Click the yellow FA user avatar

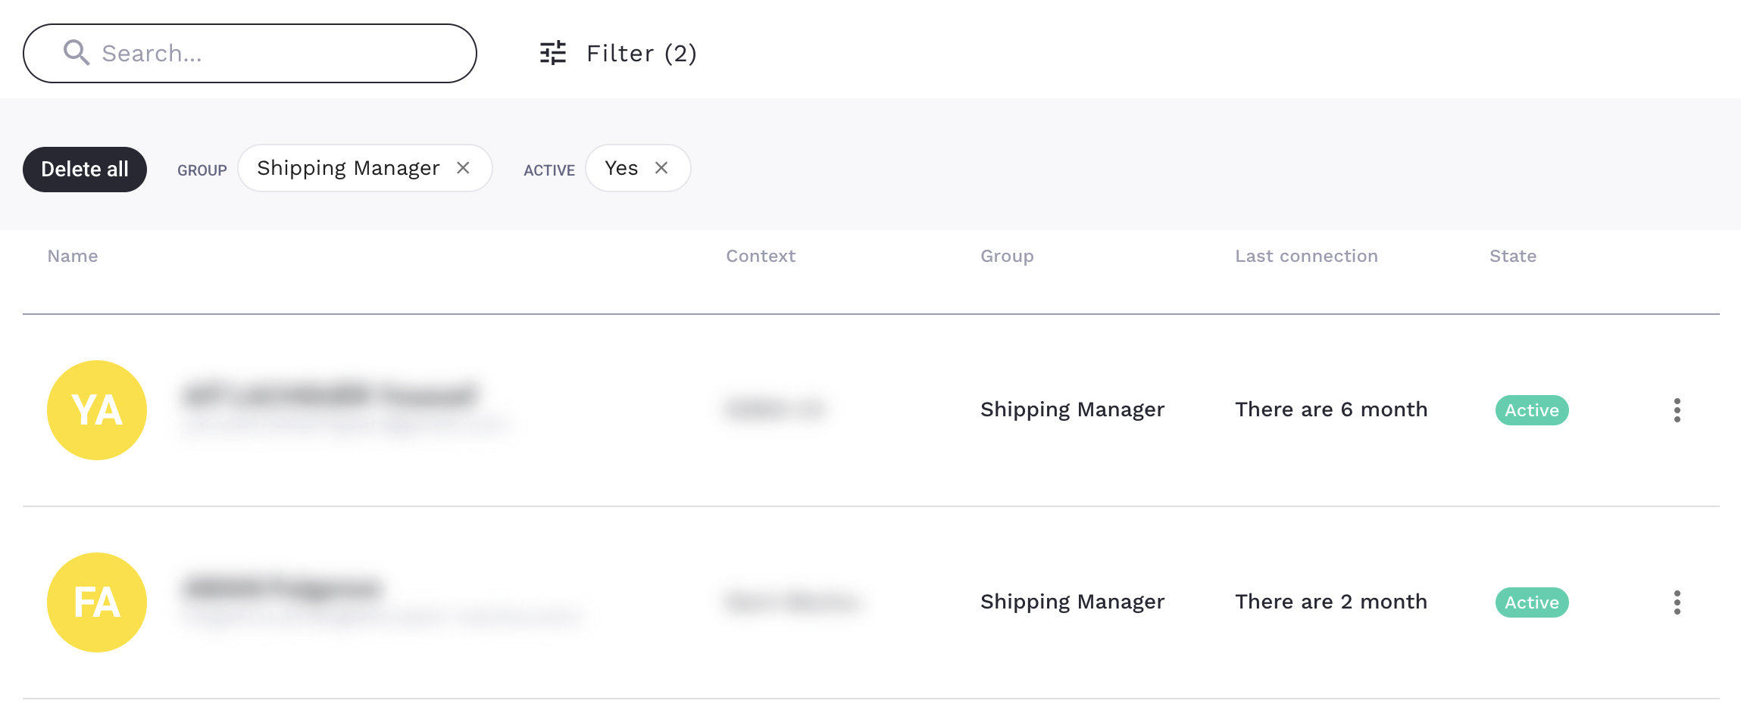pyautogui.click(x=97, y=602)
